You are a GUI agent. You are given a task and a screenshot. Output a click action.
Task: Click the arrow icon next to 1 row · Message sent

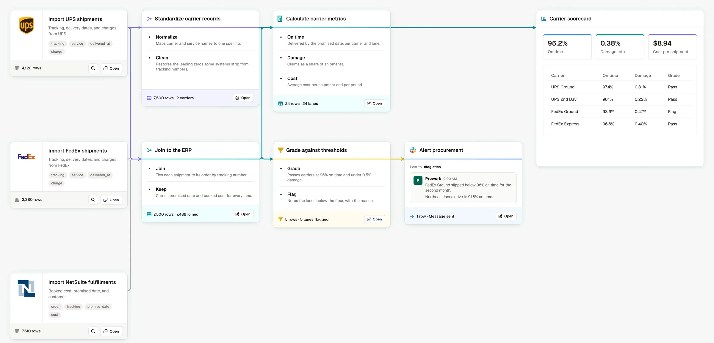(x=412, y=216)
